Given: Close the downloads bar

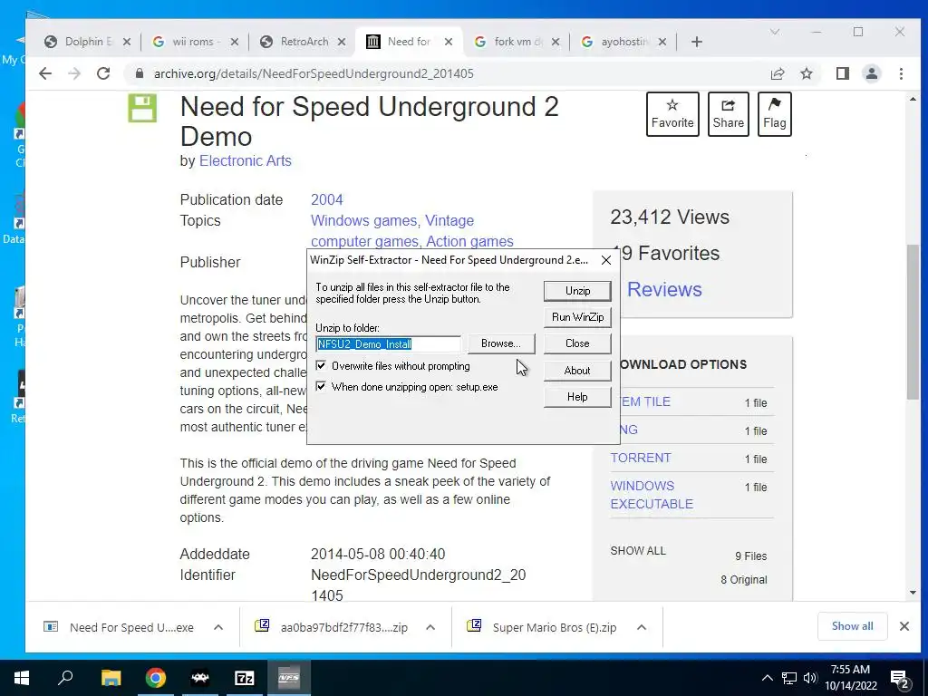Looking at the screenshot, I should pos(904,626).
